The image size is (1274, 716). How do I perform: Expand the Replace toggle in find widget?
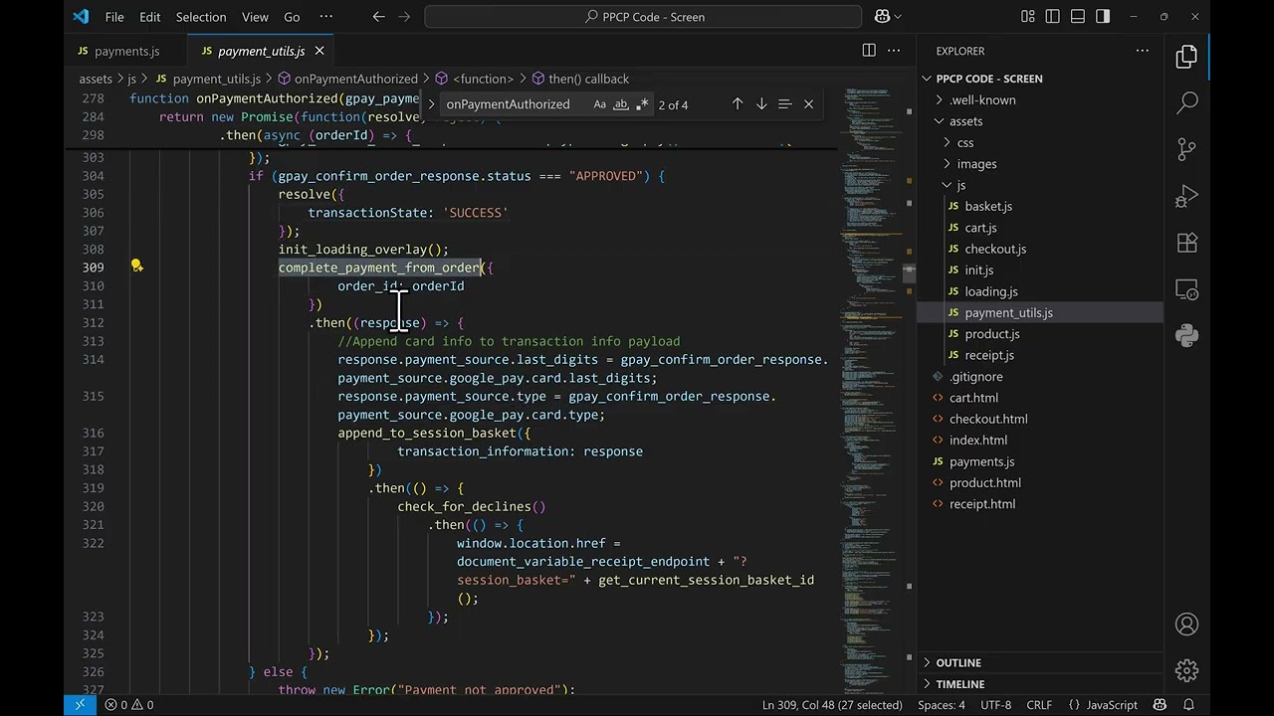(x=431, y=104)
